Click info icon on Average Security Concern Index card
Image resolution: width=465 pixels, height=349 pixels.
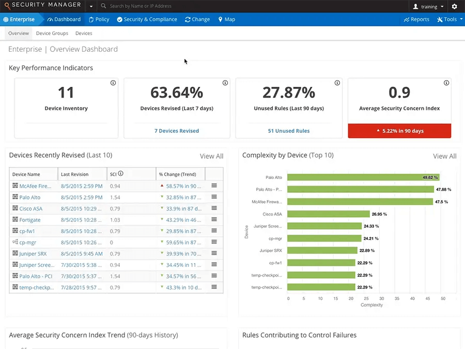point(446,83)
